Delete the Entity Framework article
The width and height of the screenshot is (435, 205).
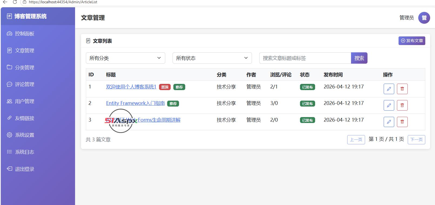click(402, 105)
